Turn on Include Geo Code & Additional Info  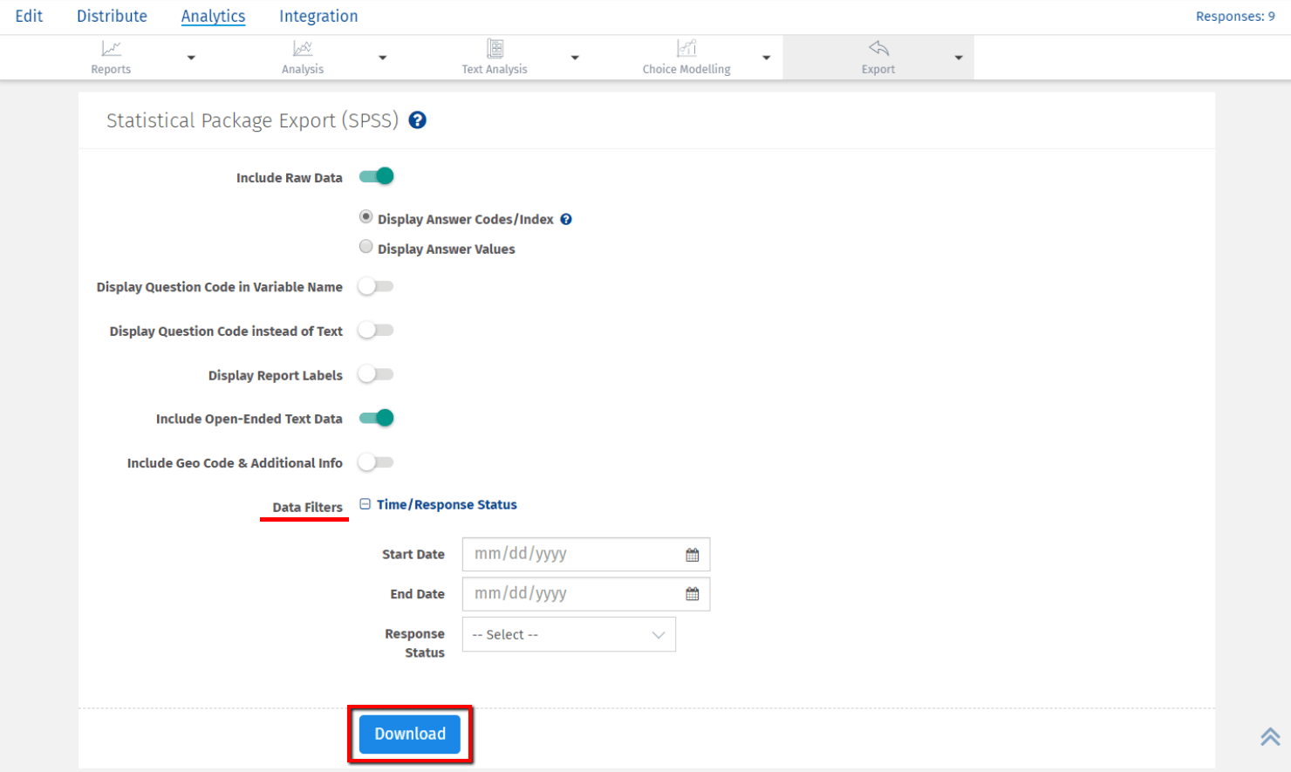pyautogui.click(x=377, y=463)
